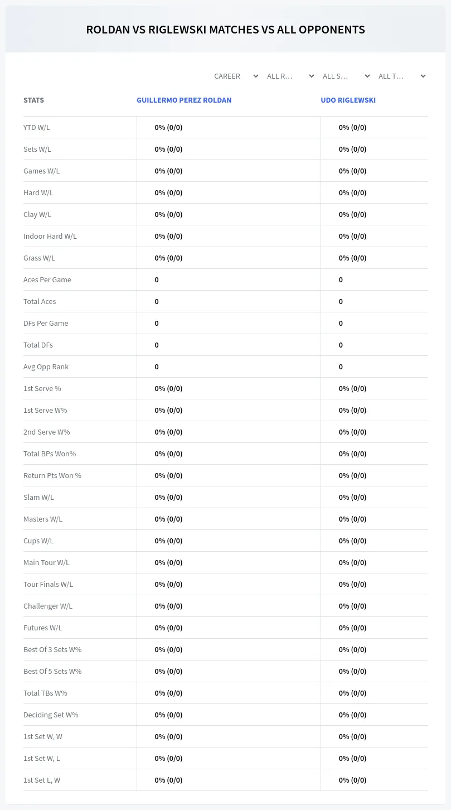Click chevron arrow beside ALL T… filter
451x810 pixels.
(423, 76)
